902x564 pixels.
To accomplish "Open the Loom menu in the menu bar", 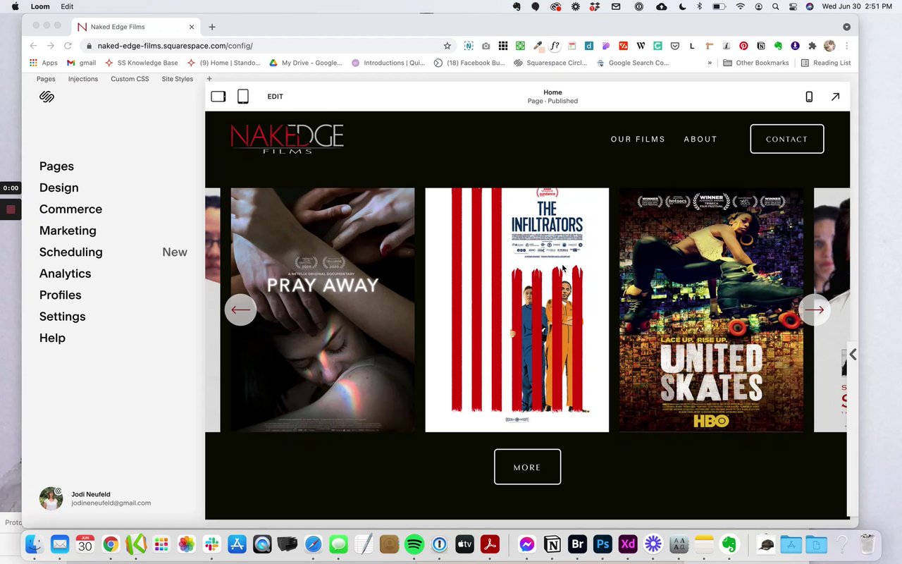I will click(40, 6).
